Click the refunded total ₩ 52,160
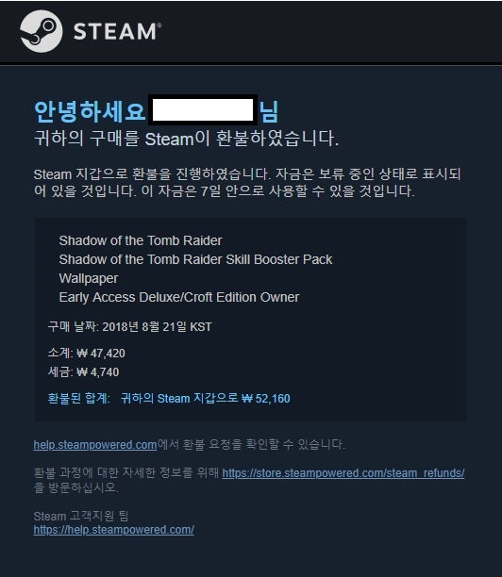Screen dimensions: 502x577 pos(266,399)
